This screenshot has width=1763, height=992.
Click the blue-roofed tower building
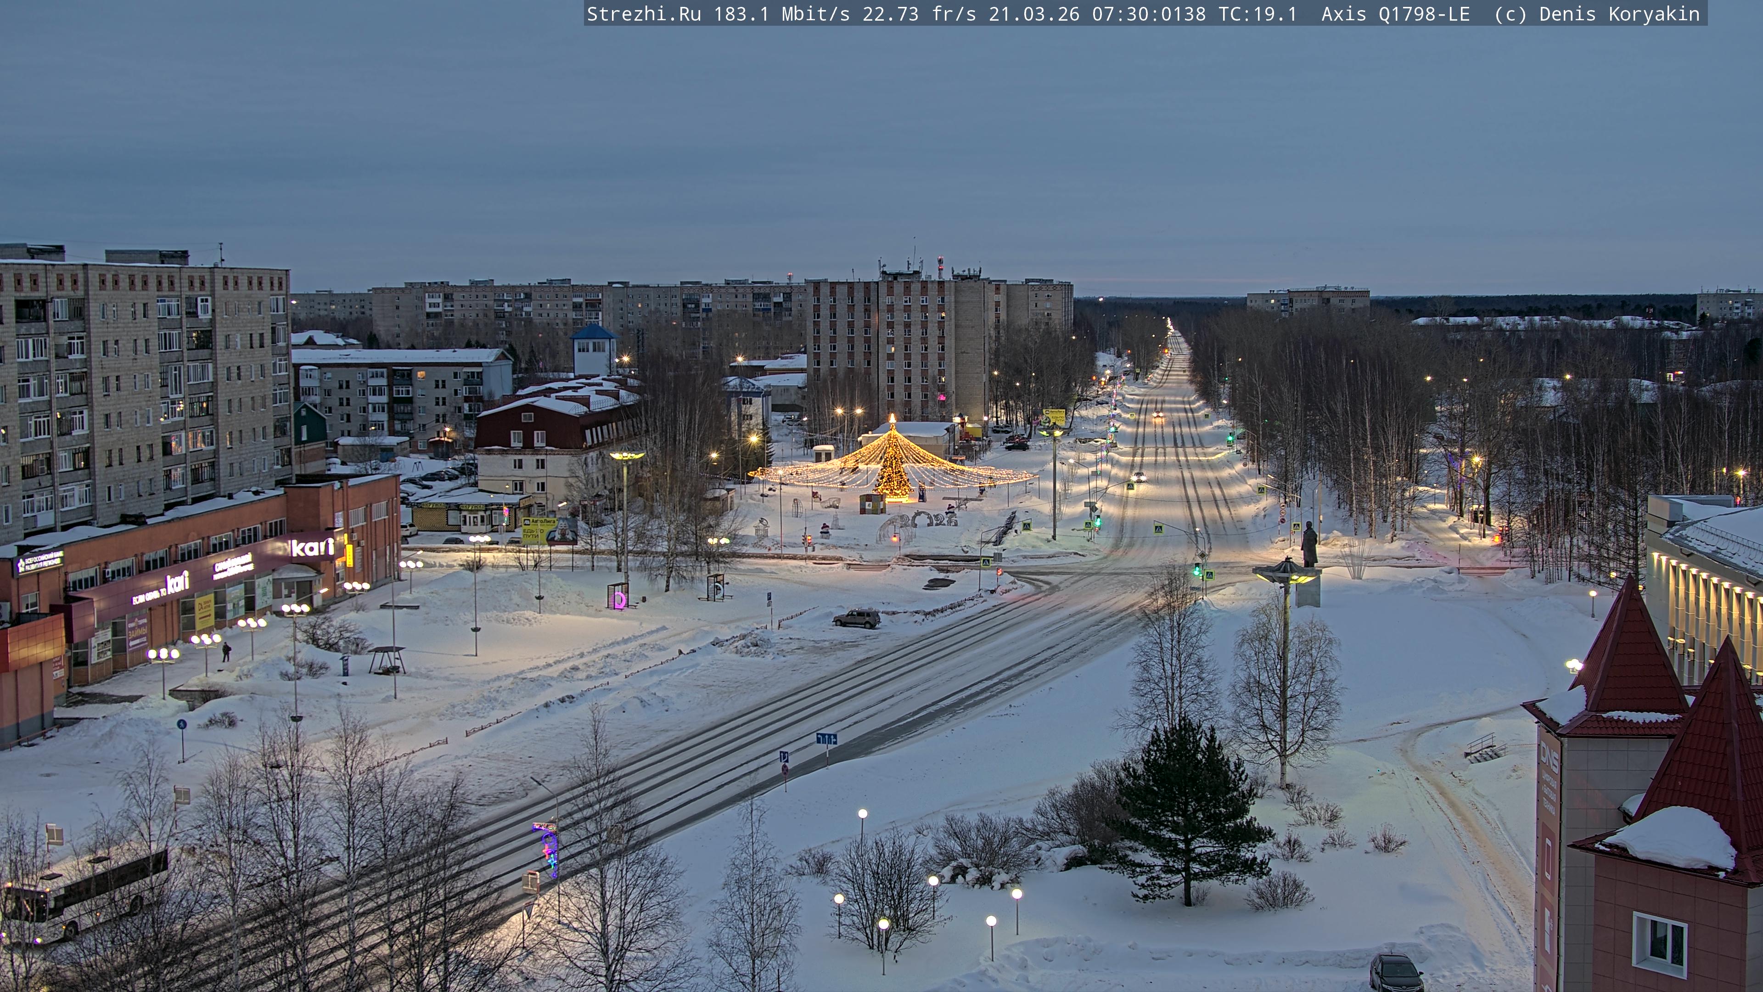pos(593,349)
